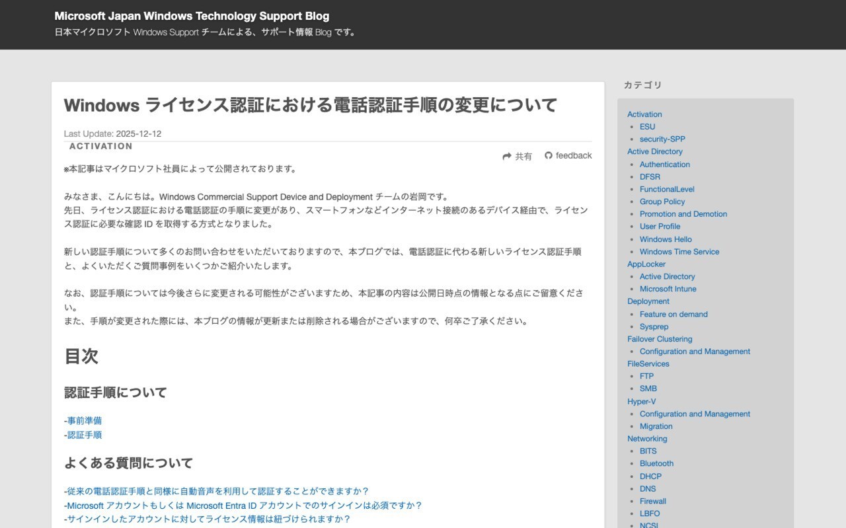Open the BITS category
Viewport: 846px width, 528px height.
pos(648,451)
